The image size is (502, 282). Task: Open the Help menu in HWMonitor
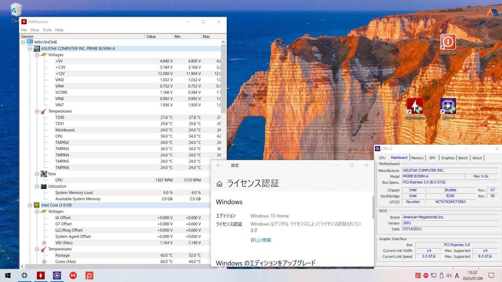point(59,30)
